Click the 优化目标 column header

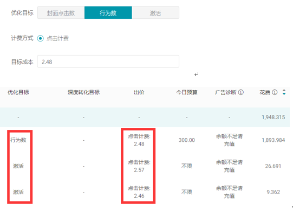pyautogui.click(x=18, y=92)
